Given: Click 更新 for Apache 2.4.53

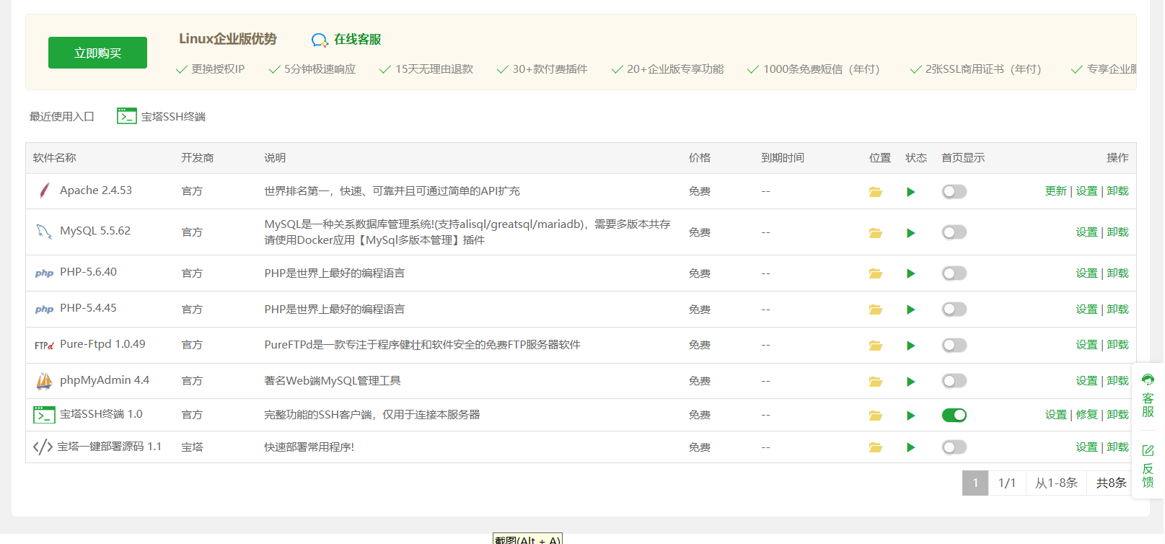Looking at the screenshot, I should tap(1055, 191).
